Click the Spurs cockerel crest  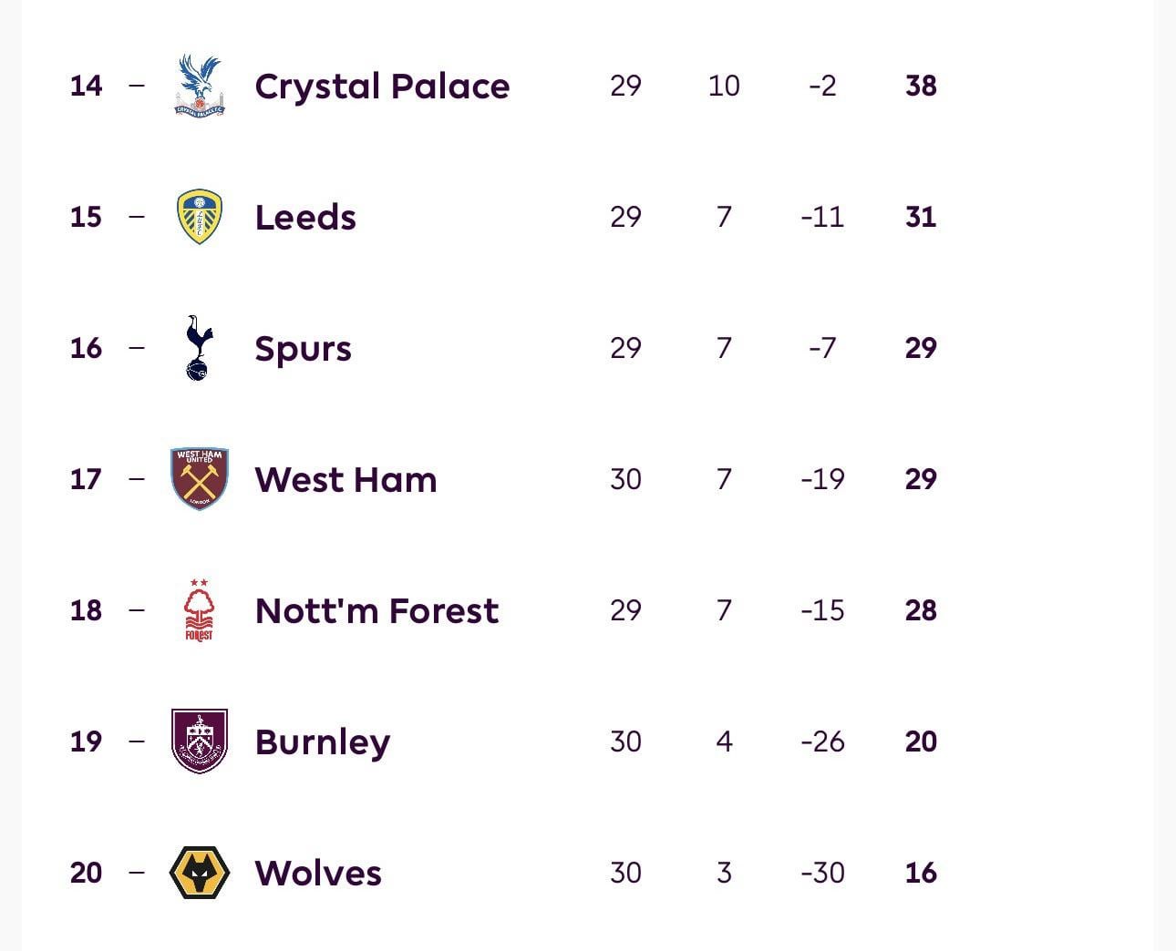click(199, 348)
